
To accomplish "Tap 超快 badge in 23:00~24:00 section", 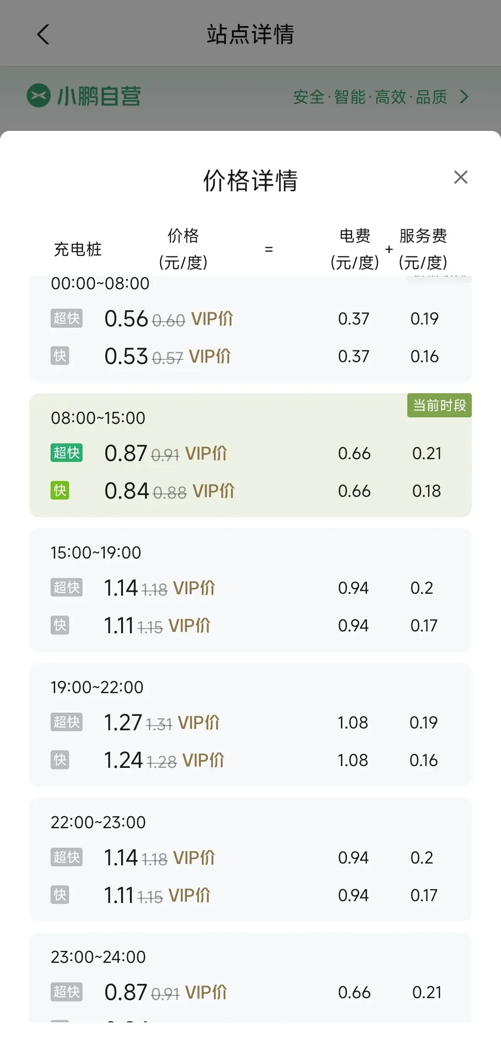I will coord(66,992).
